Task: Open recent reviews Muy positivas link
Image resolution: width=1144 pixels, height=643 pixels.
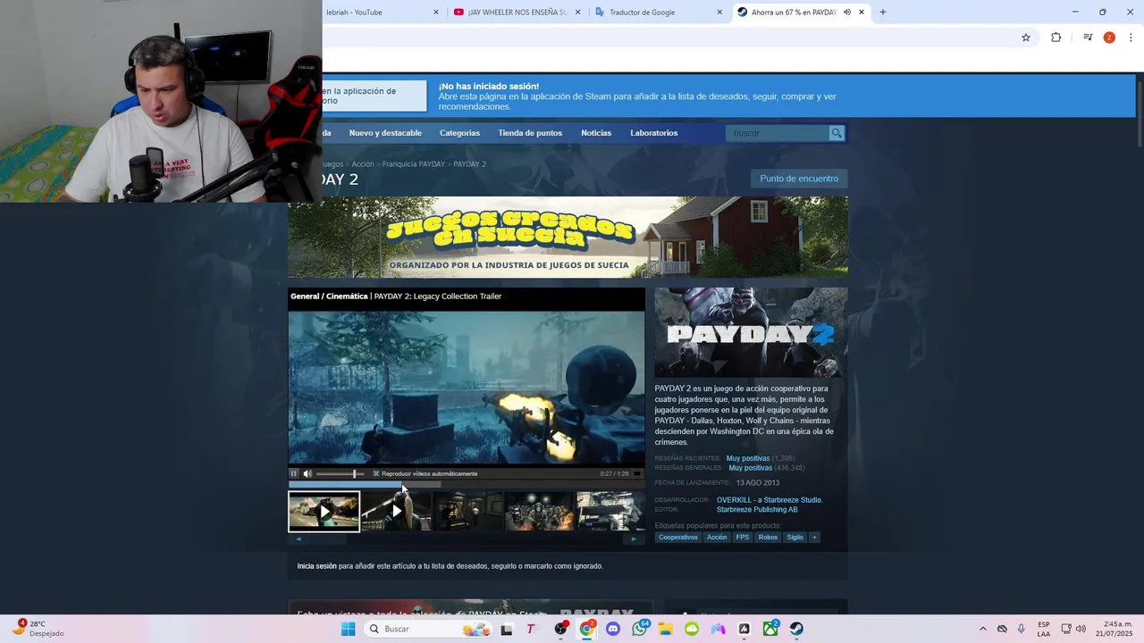Action: point(748,458)
